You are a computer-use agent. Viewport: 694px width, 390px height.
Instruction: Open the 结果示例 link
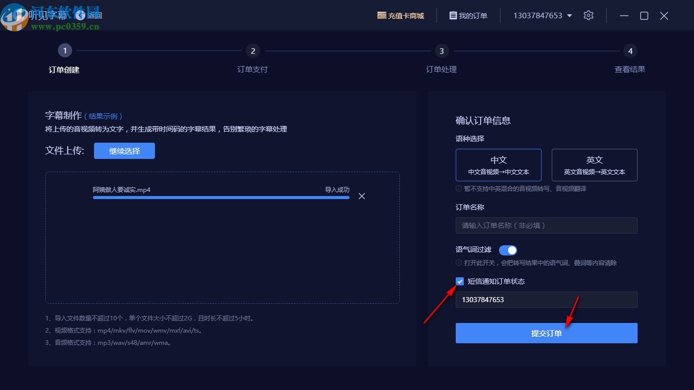pyautogui.click(x=103, y=116)
